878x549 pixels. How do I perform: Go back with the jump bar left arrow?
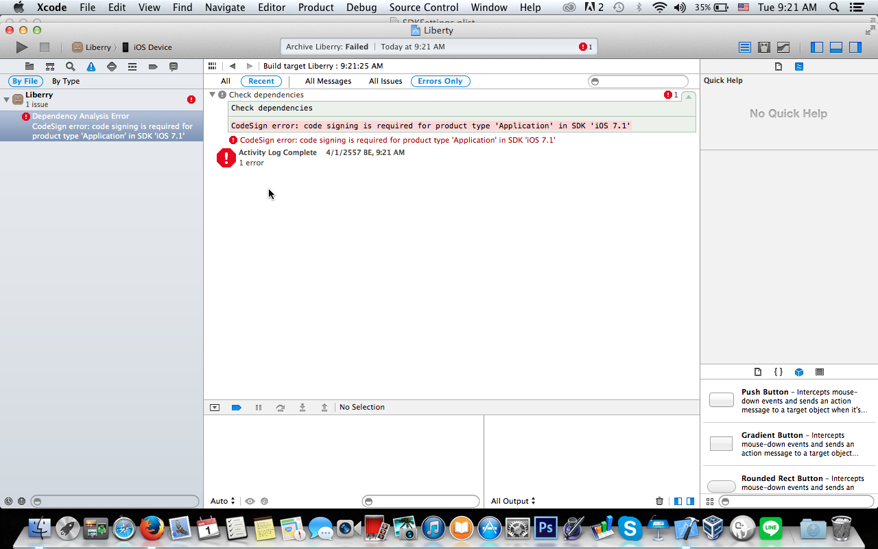coord(233,66)
